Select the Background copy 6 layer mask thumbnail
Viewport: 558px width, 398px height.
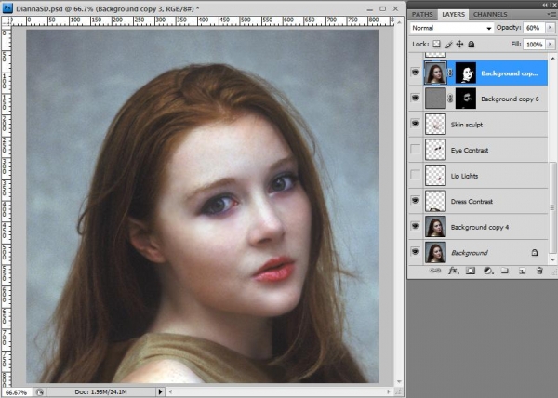tap(466, 99)
